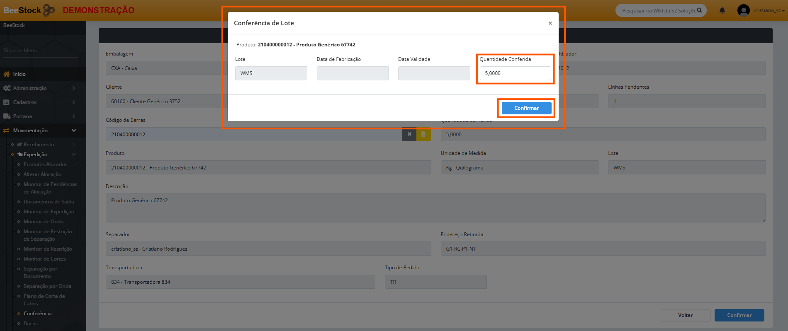This screenshot has height=331, width=788.
Task: Click the search magnifier icon in Wiki search
Action: point(699,10)
